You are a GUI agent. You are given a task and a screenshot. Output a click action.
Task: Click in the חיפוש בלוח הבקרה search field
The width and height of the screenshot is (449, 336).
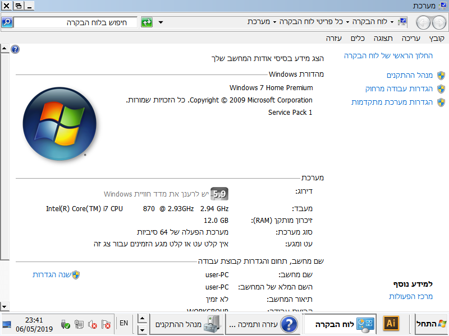point(76,22)
